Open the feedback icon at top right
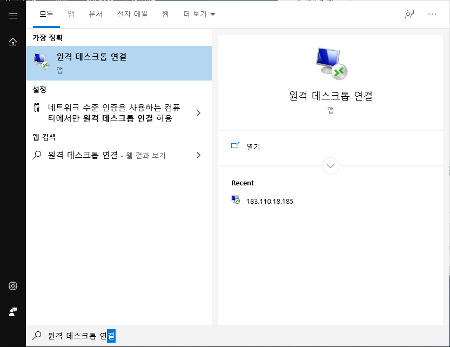This screenshot has width=450, height=347. (x=409, y=14)
